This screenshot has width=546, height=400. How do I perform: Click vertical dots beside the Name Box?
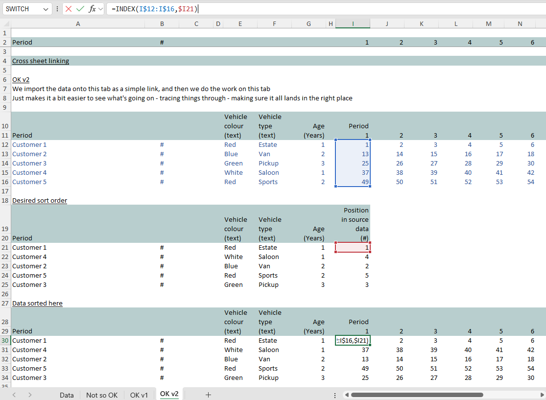coord(58,9)
